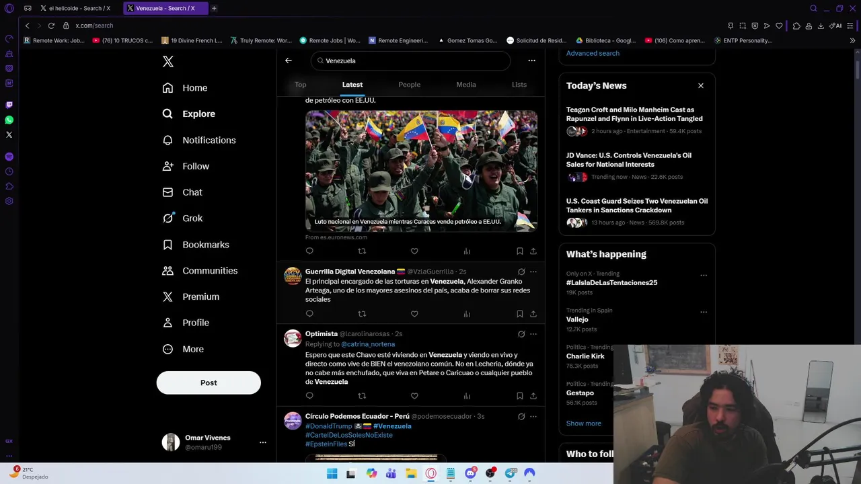This screenshot has height=484, width=861.
Task: Reply to the euronews post
Action: pos(309,251)
